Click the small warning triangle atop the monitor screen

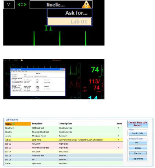22,60
